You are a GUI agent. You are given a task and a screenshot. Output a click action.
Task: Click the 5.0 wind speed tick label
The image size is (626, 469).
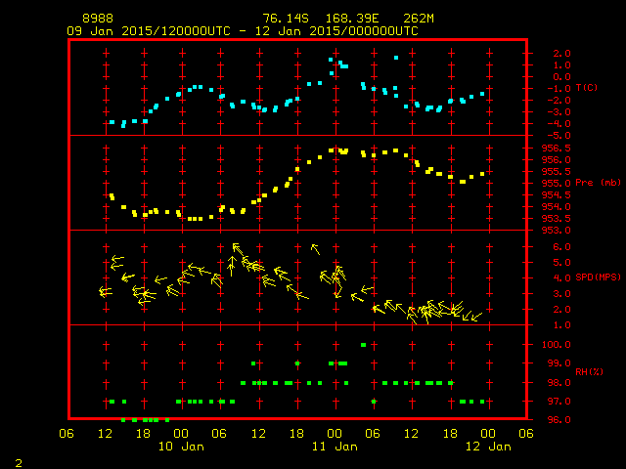pyautogui.click(x=561, y=263)
